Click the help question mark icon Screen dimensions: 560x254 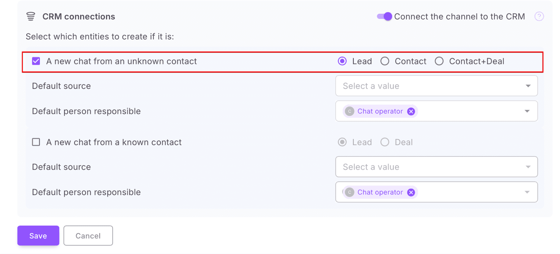point(539,16)
